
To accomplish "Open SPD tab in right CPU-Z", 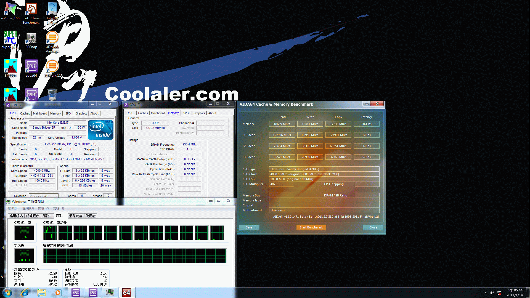I will (186, 113).
